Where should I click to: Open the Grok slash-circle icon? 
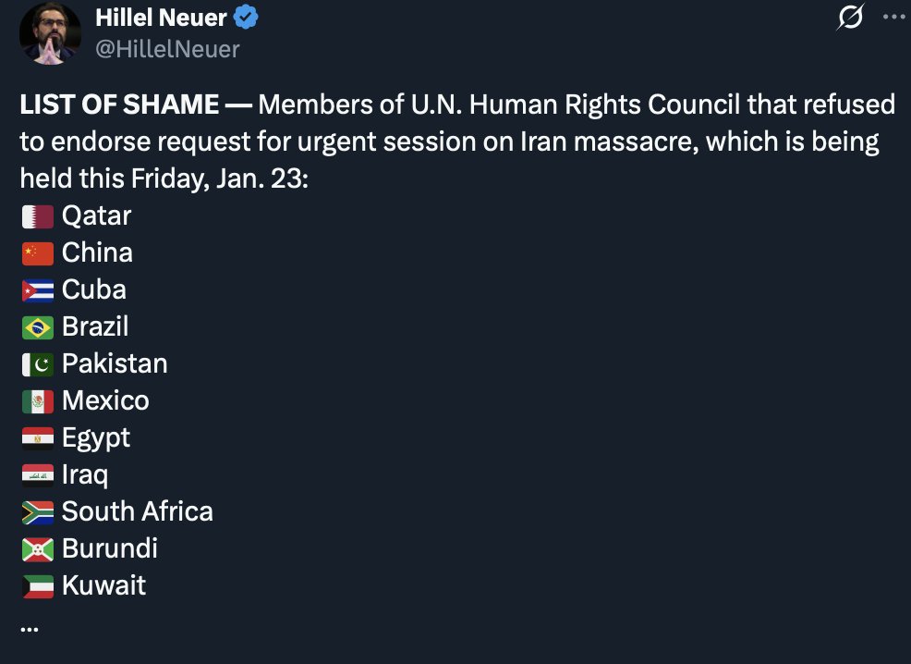pyautogui.click(x=850, y=17)
